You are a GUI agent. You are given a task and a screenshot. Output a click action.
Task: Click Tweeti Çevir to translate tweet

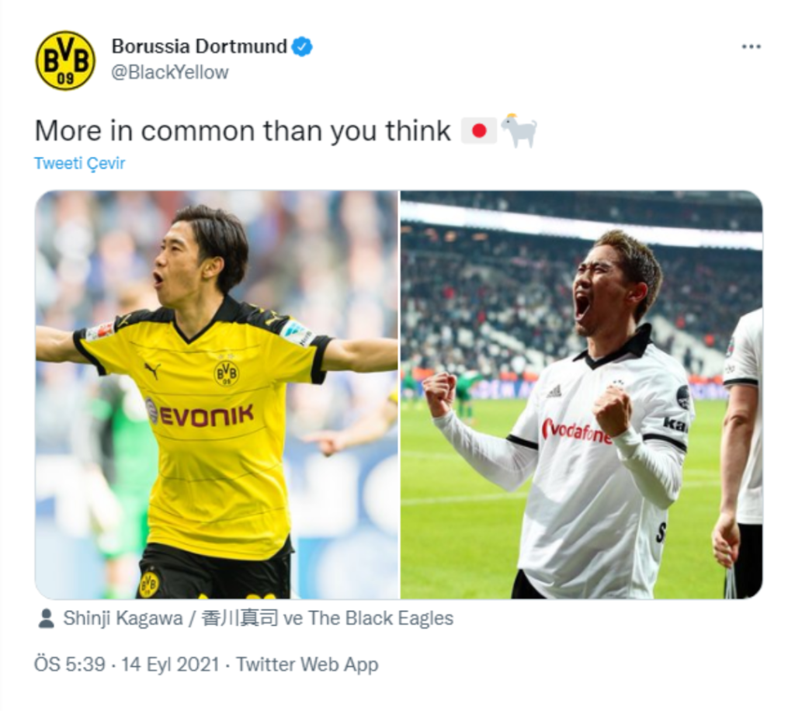click(x=80, y=163)
